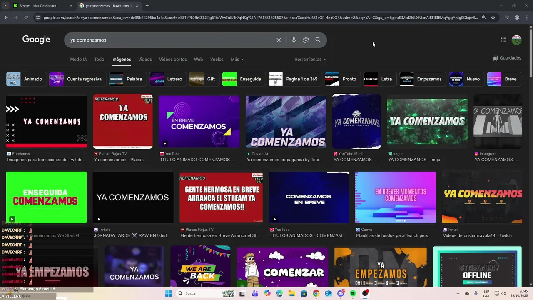Select the Empezamos filter chip

click(x=423, y=79)
